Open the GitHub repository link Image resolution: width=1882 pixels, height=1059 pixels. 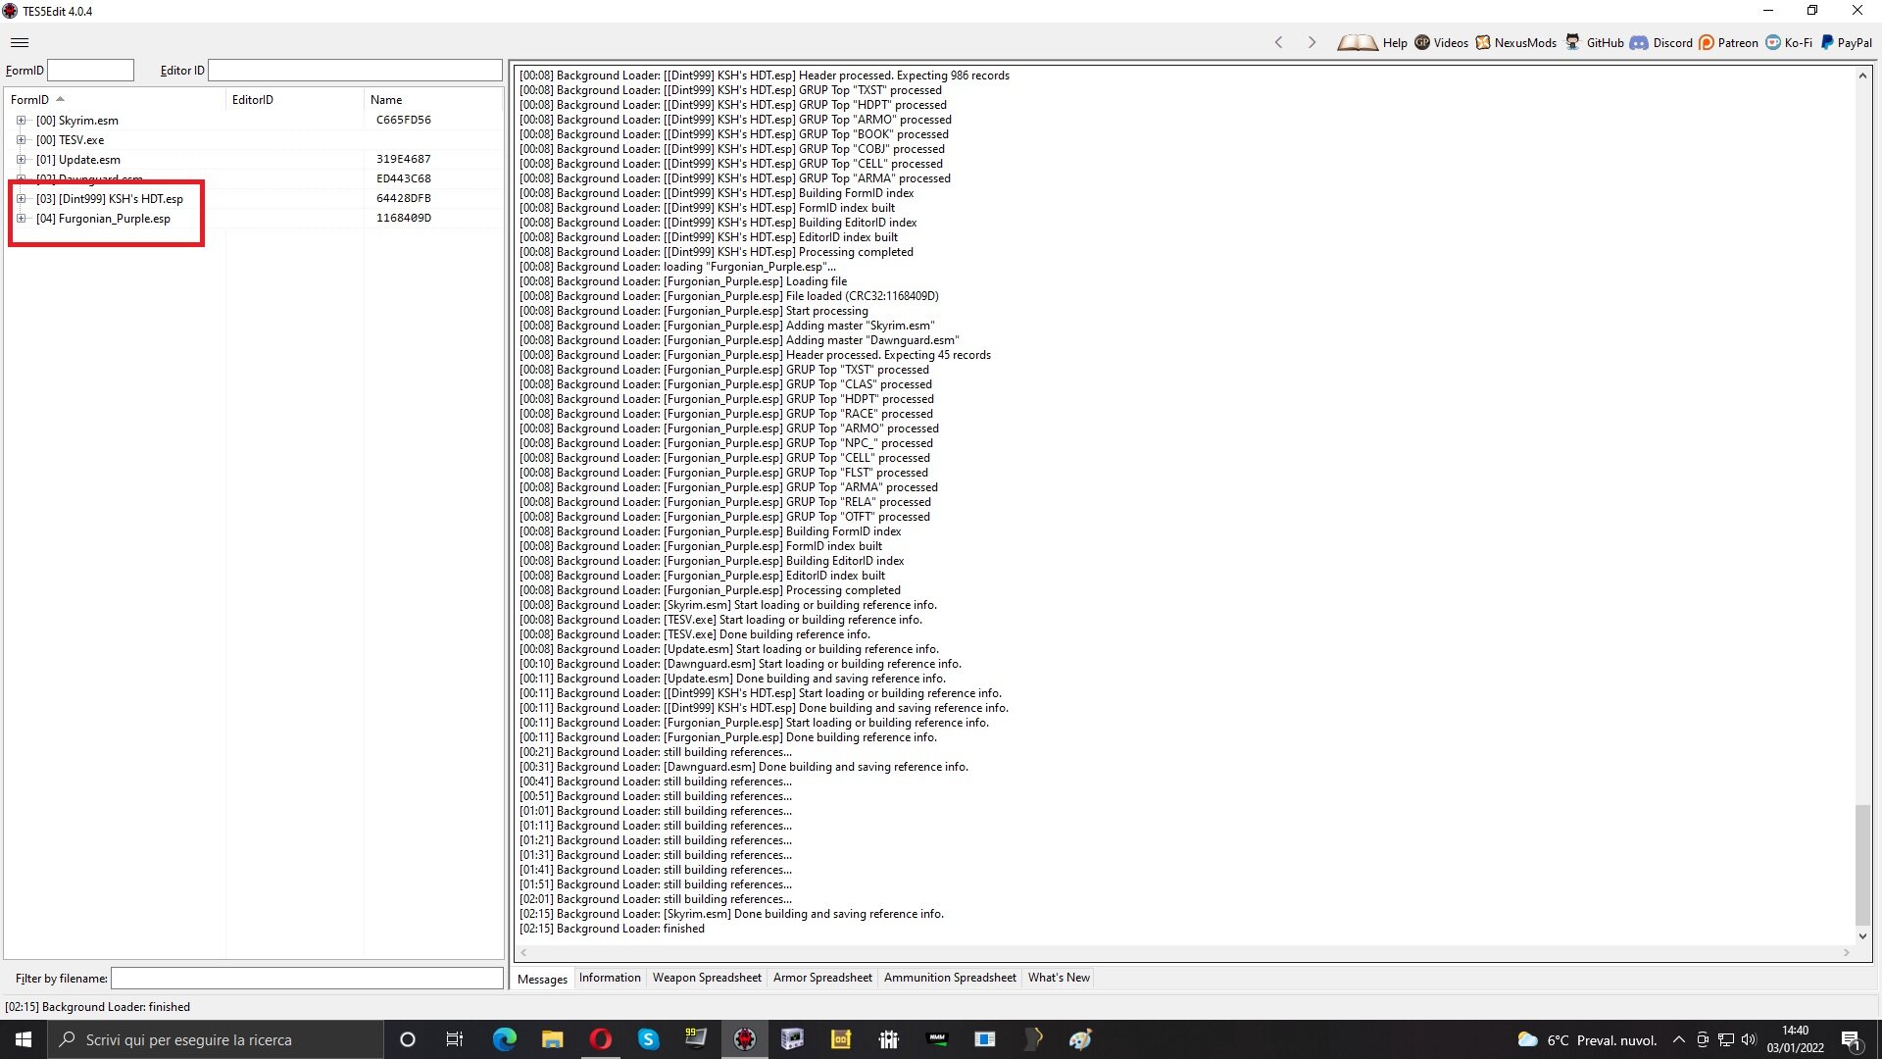pos(1594,42)
